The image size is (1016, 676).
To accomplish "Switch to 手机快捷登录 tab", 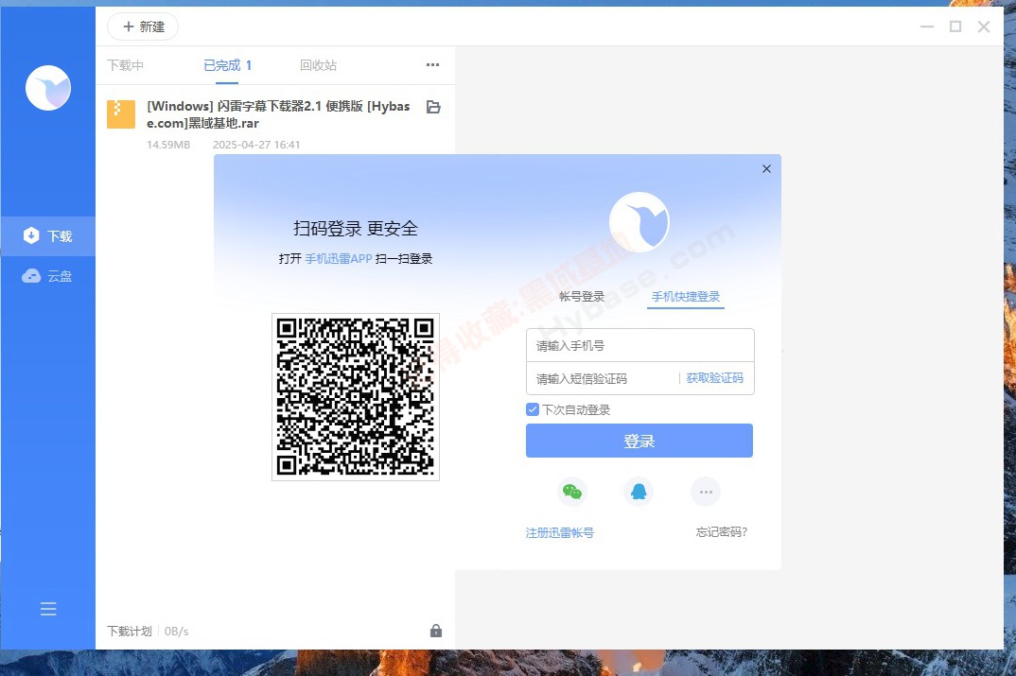I will [x=686, y=297].
